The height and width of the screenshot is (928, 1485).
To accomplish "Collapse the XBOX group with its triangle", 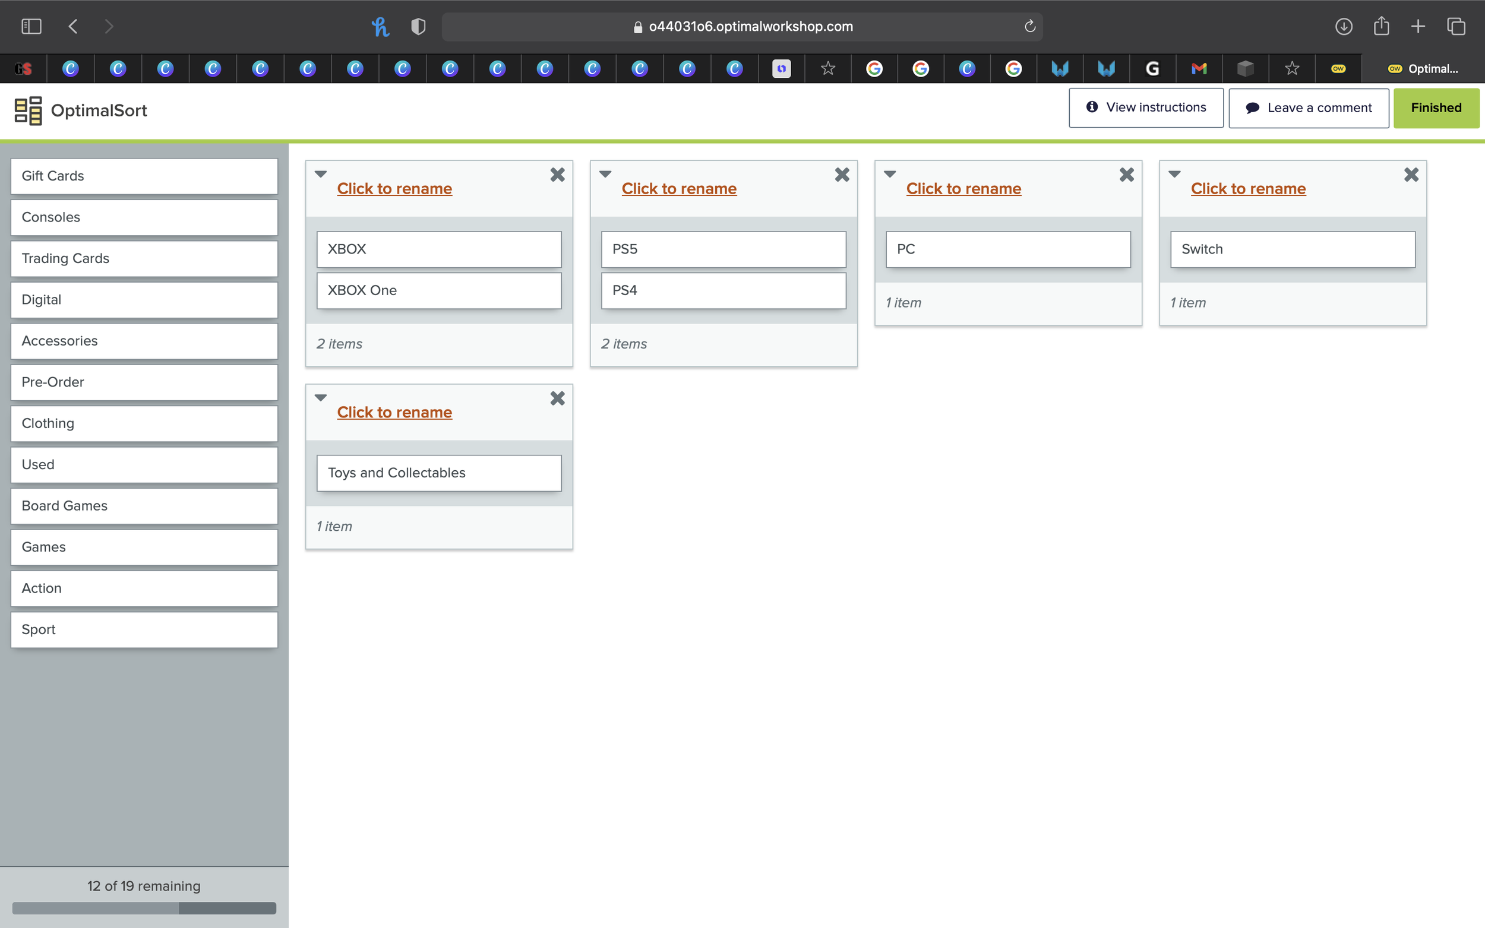I will [320, 175].
